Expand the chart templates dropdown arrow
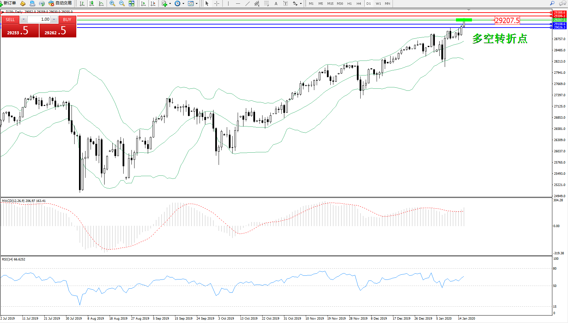This screenshot has width=568, height=323. [196, 4]
